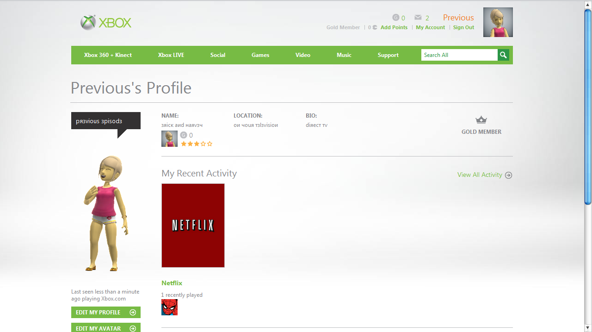The image size is (592, 332).
Task: Click the "My Recent Activity" heading
Action: pos(199,173)
